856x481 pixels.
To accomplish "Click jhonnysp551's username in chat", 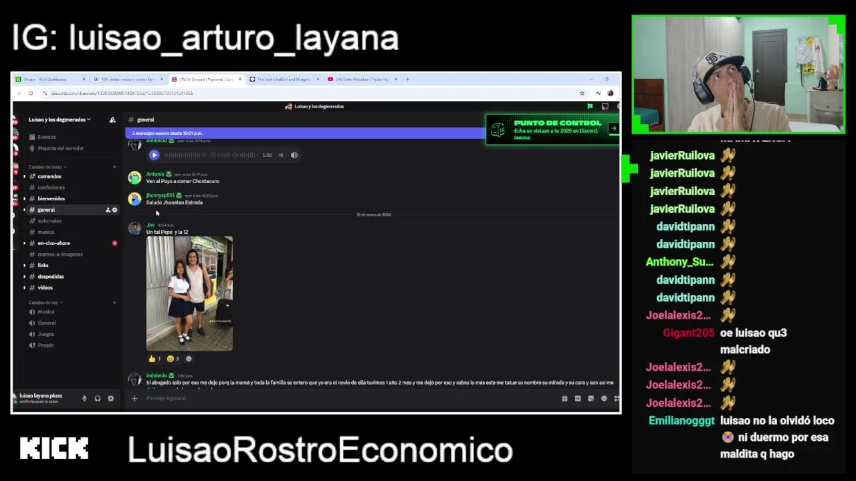I will pyautogui.click(x=160, y=196).
